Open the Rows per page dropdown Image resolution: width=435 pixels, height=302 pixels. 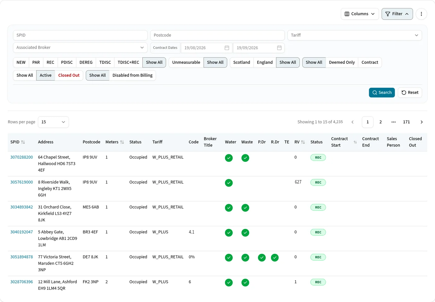tap(53, 122)
